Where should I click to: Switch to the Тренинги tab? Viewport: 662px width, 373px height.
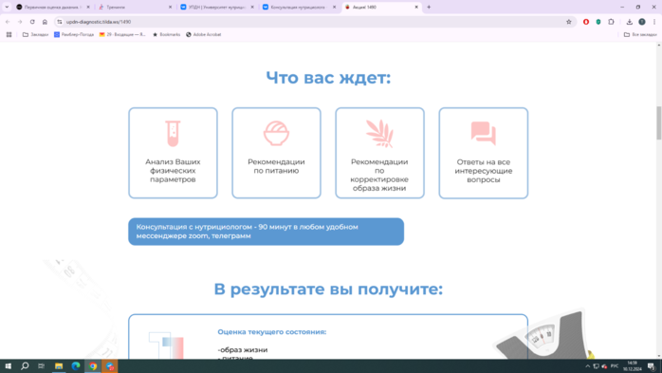pyautogui.click(x=134, y=8)
